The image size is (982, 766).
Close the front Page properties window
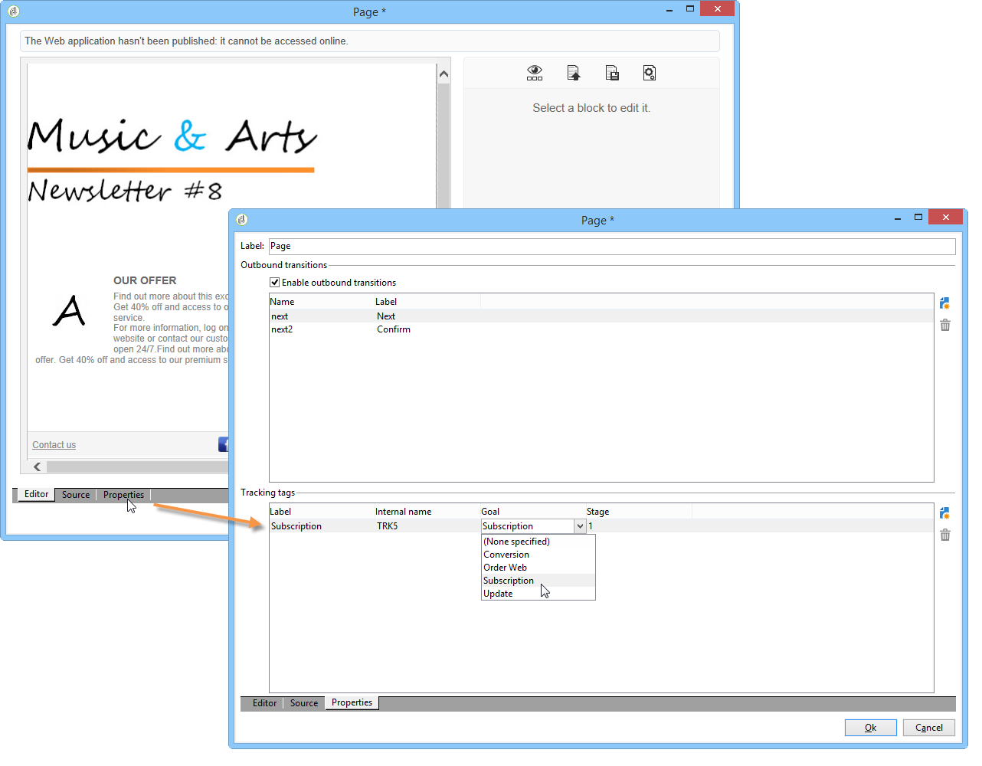pos(945,218)
